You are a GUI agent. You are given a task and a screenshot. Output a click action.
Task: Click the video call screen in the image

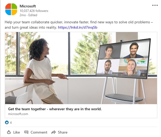(x=123, y=59)
